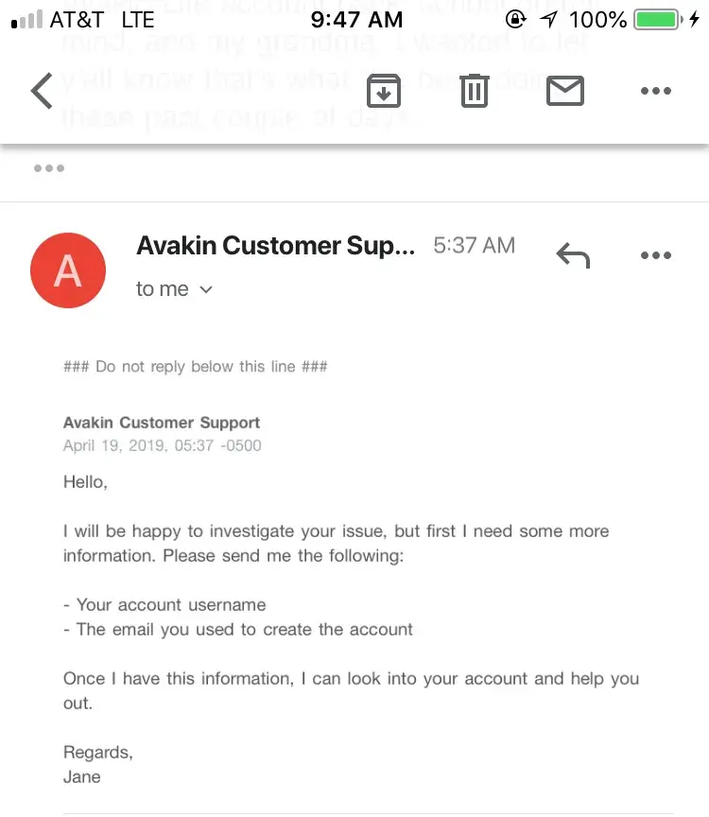Image resolution: width=709 pixels, height=817 pixels.
Task: Tap the red sender avatar 'A'
Action: (x=68, y=270)
